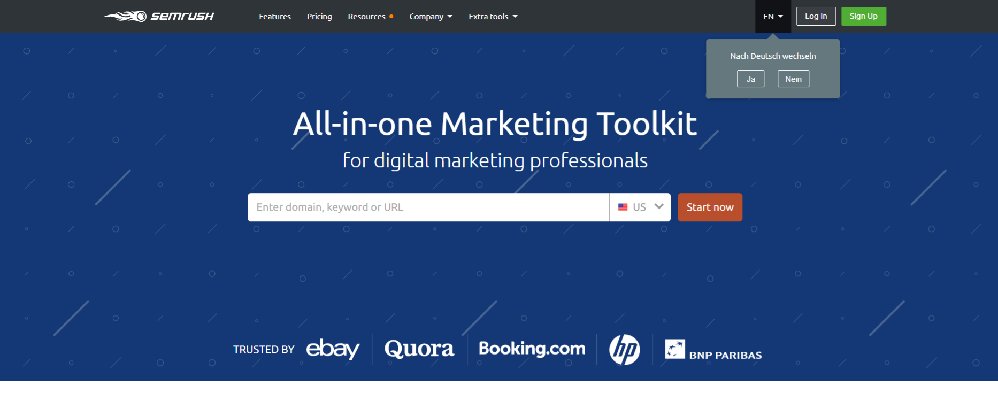Click the green Sign Up button

pyautogui.click(x=864, y=16)
